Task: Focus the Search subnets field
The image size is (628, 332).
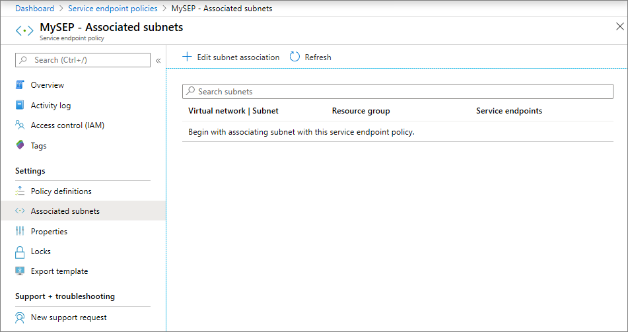Action: point(398,92)
